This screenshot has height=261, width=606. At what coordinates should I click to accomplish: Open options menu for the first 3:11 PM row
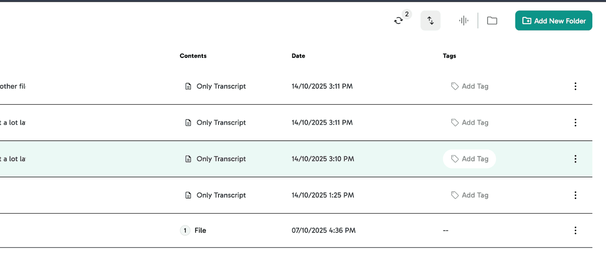tap(575, 86)
